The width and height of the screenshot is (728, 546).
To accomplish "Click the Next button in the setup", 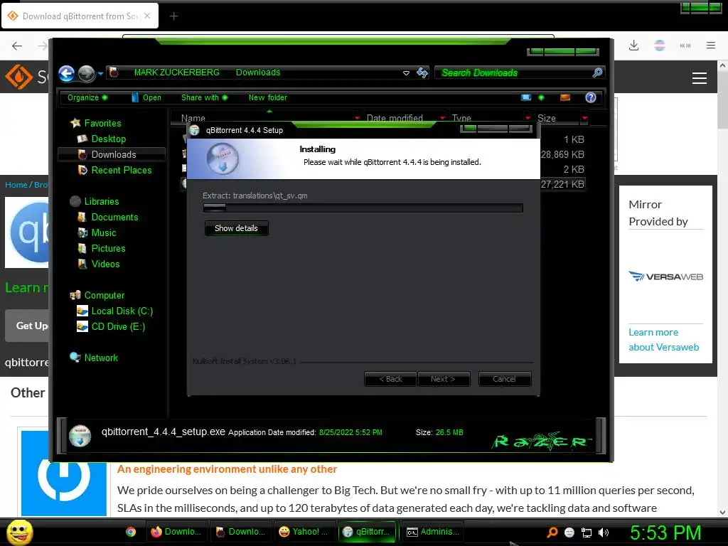I will click(x=444, y=379).
